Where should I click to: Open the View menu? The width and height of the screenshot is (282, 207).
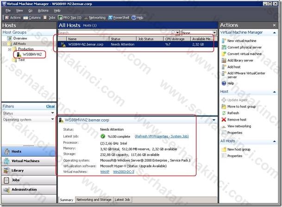tap(19, 11)
